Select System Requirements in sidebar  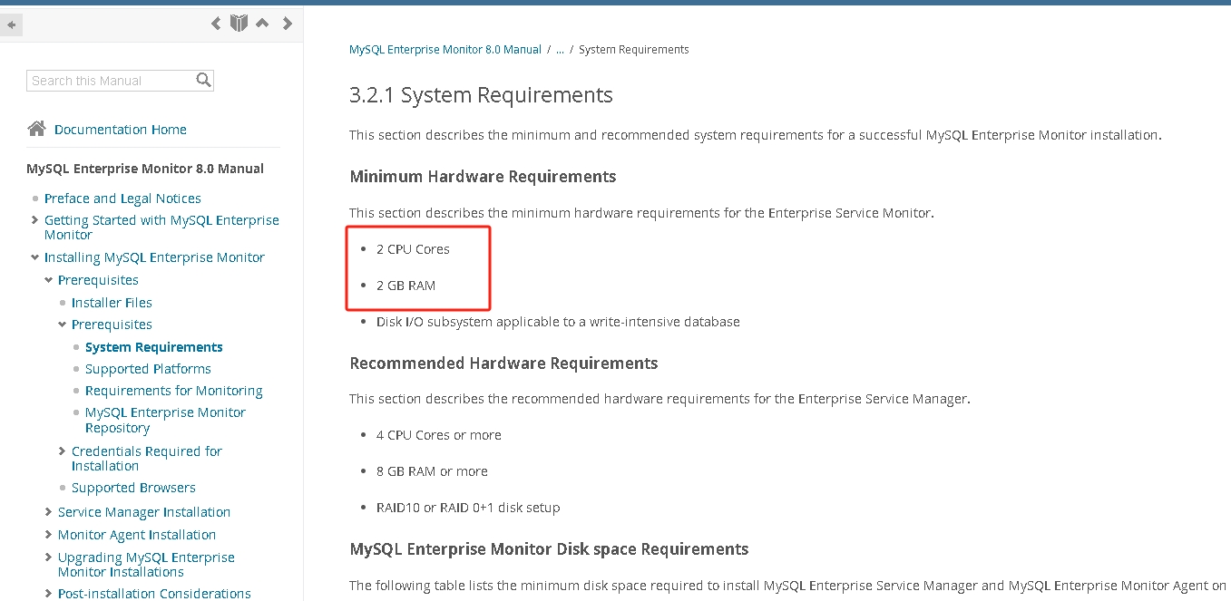[154, 347]
